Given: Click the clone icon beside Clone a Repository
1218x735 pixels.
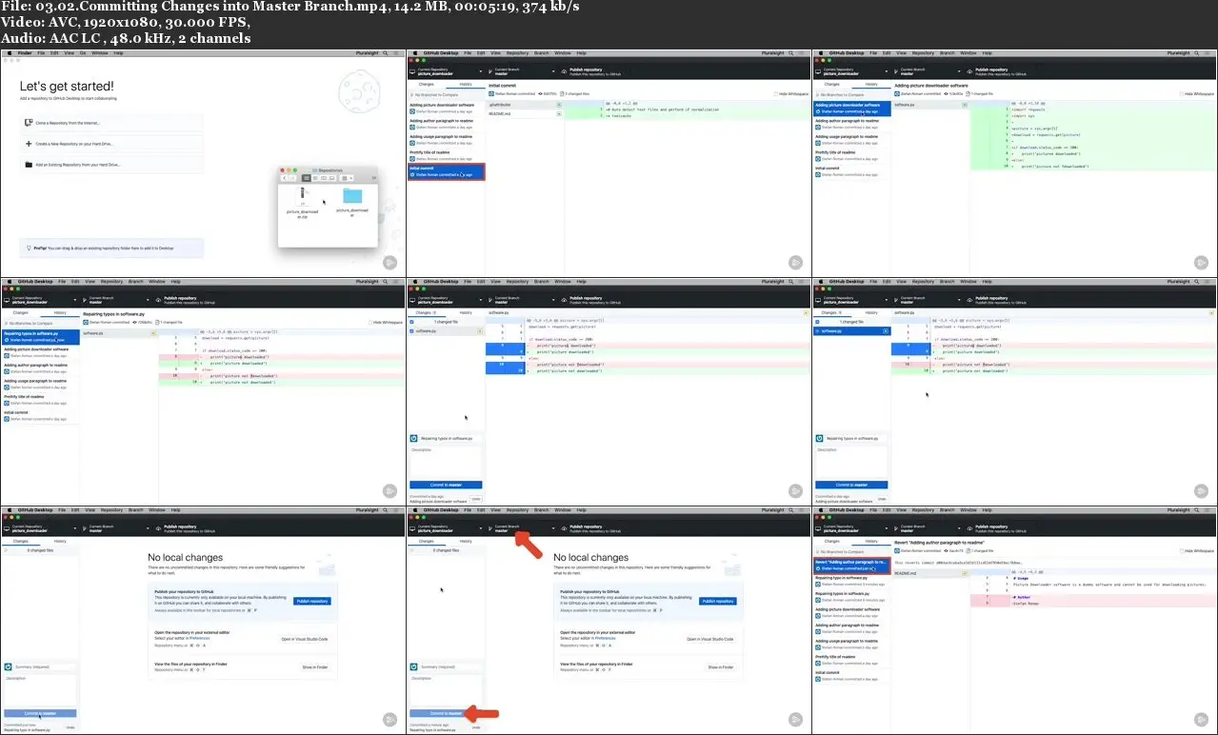Looking at the screenshot, I should [x=27, y=123].
